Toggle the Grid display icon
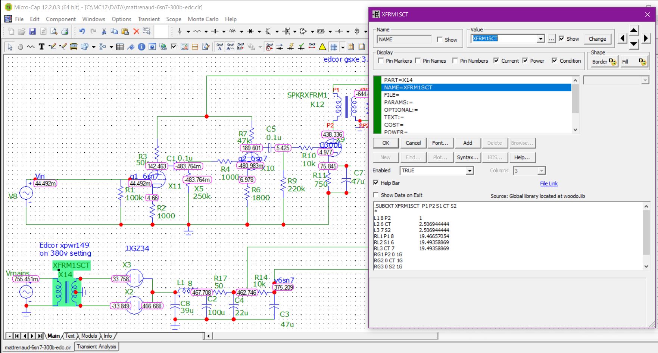Image resolution: width=658 pixels, height=353 pixels. 334,47
